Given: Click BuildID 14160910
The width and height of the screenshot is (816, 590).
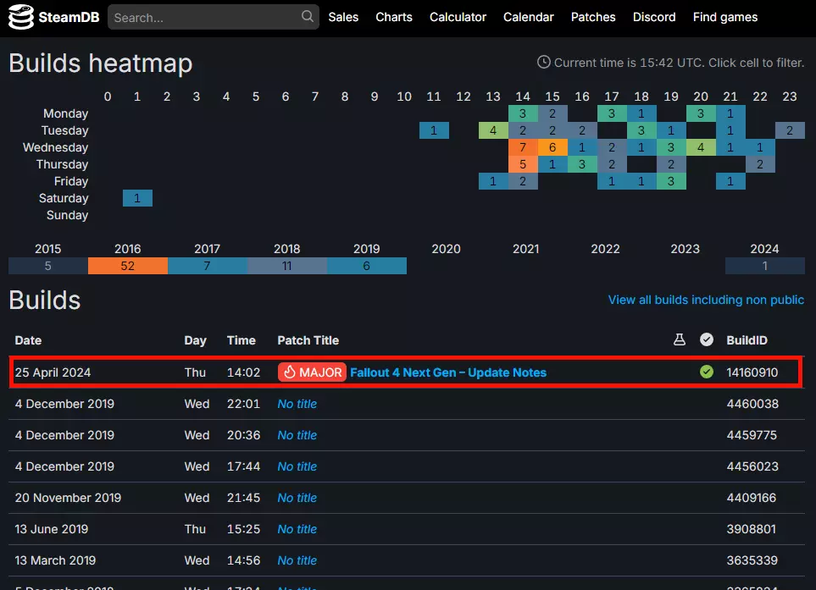Looking at the screenshot, I should pyautogui.click(x=752, y=372).
